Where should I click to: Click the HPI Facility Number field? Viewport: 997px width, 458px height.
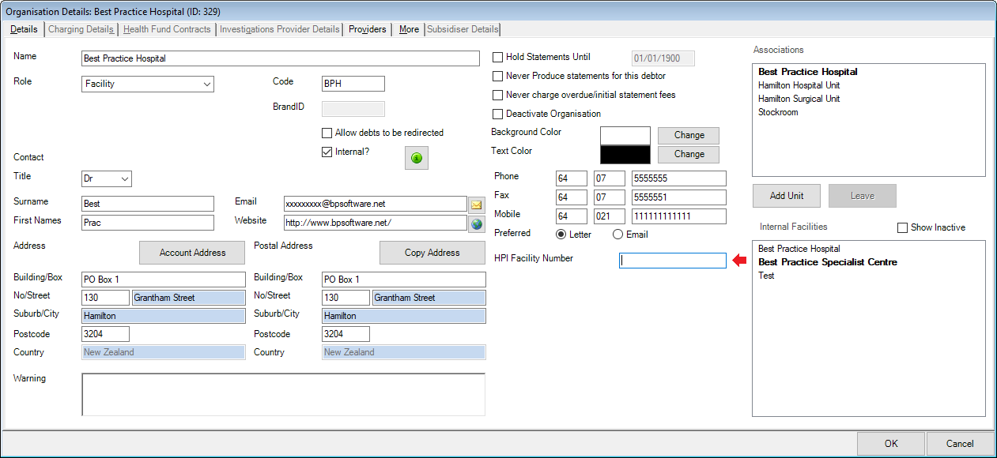(673, 261)
